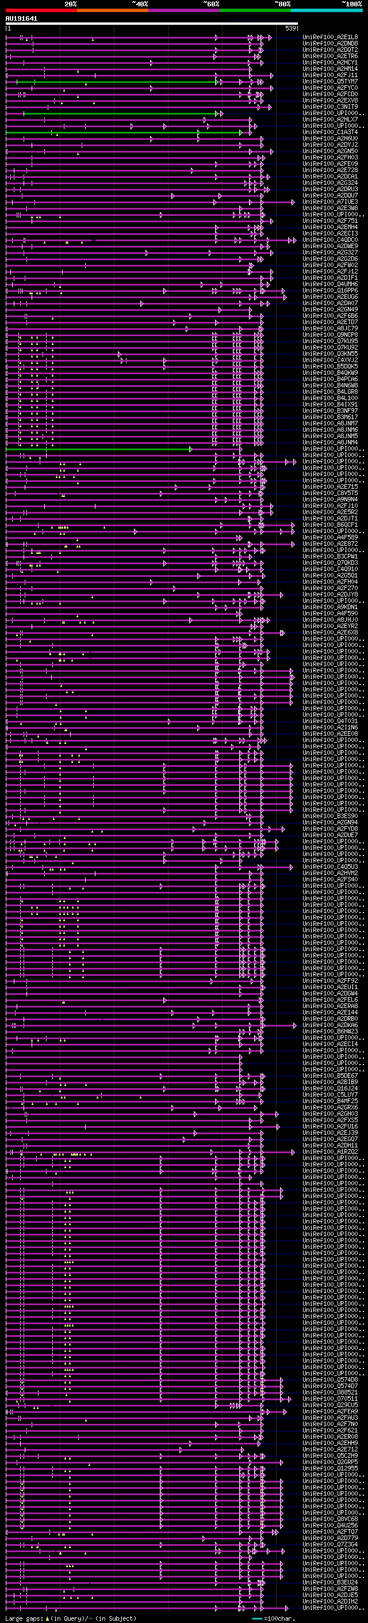Screen dimensions: 368x1623
Task: Select the UniRef100_A2EXV8 label
Action: (x=330, y=100)
